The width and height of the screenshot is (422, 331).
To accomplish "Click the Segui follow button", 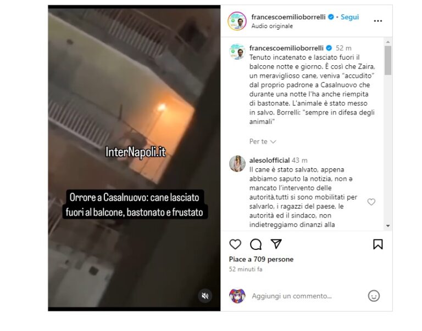I will pos(349,17).
